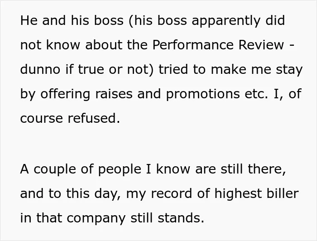Click the word 'highest' in the text
This screenshot has height=241, width=317.
pos(238,194)
